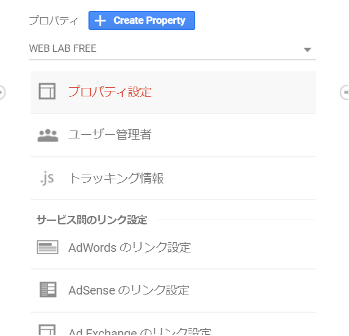Click the プロパティ column heading label
The height and width of the screenshot is (336, 349).
click(x=54, y=21)
